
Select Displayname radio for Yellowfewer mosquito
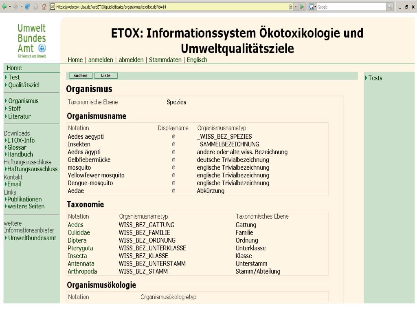[173, 175]
